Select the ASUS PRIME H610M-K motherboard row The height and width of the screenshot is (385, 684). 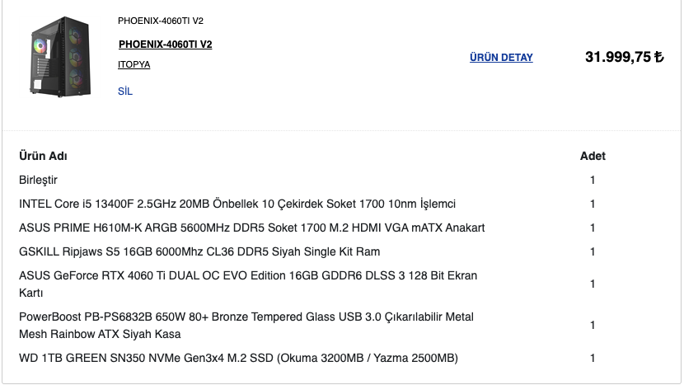click(252, 228)
